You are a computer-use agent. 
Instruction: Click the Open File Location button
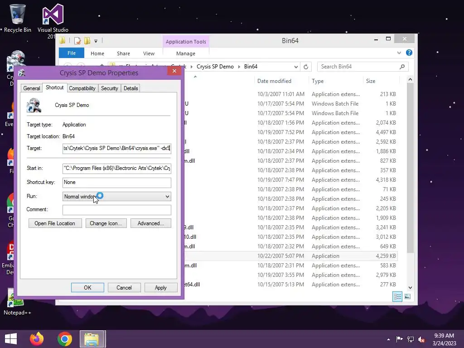click(x=55, y=223)
